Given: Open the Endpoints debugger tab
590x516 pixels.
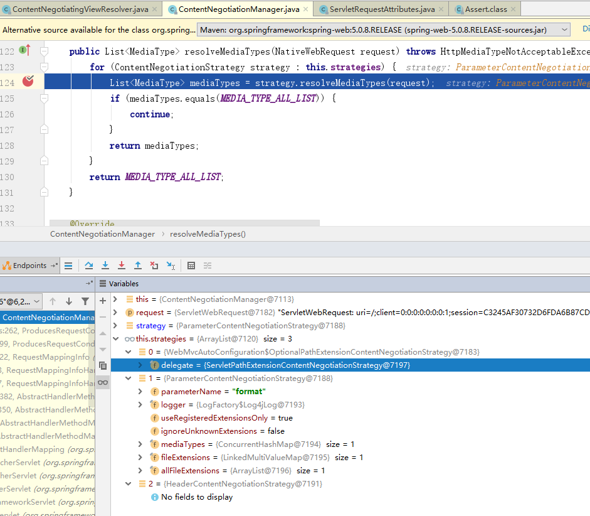Looking at the screenshot, I should (x=29, y=266).
